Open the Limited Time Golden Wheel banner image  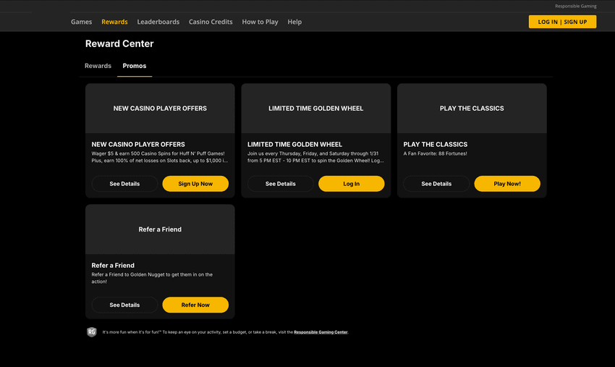tap(316, 109)
